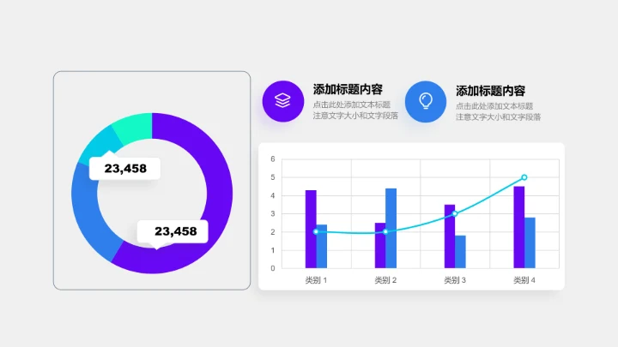The height and width of the screenshot is (347, 618).
Task: Click the blue lightbulb icon
Action: pyautogui.click(x=426, y=102)
